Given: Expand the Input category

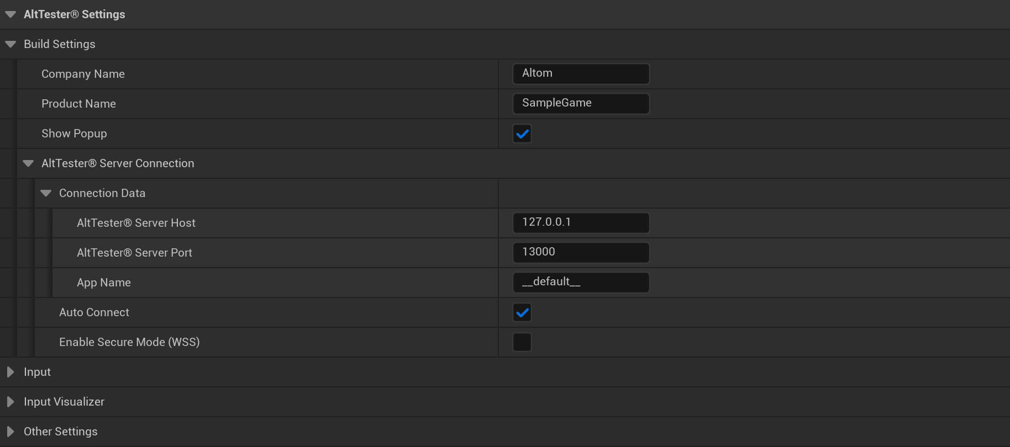Looking at the screenshot, I should tap(10, 372).
